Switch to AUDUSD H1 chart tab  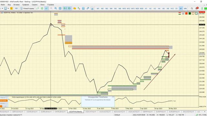[x=105, y=112]
